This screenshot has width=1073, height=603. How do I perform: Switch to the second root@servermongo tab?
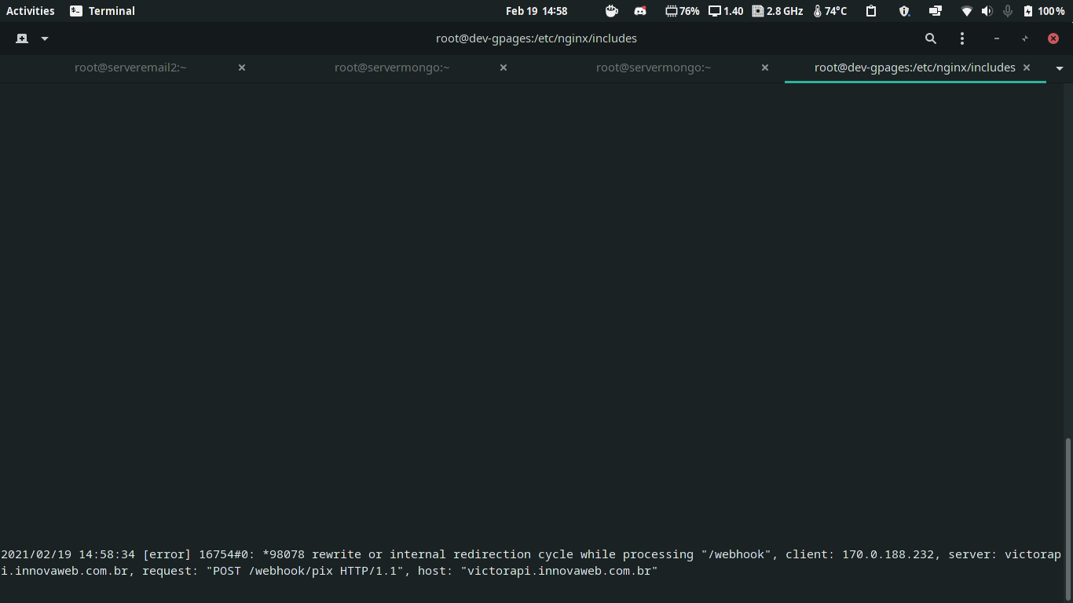click(x=654, y=68)
